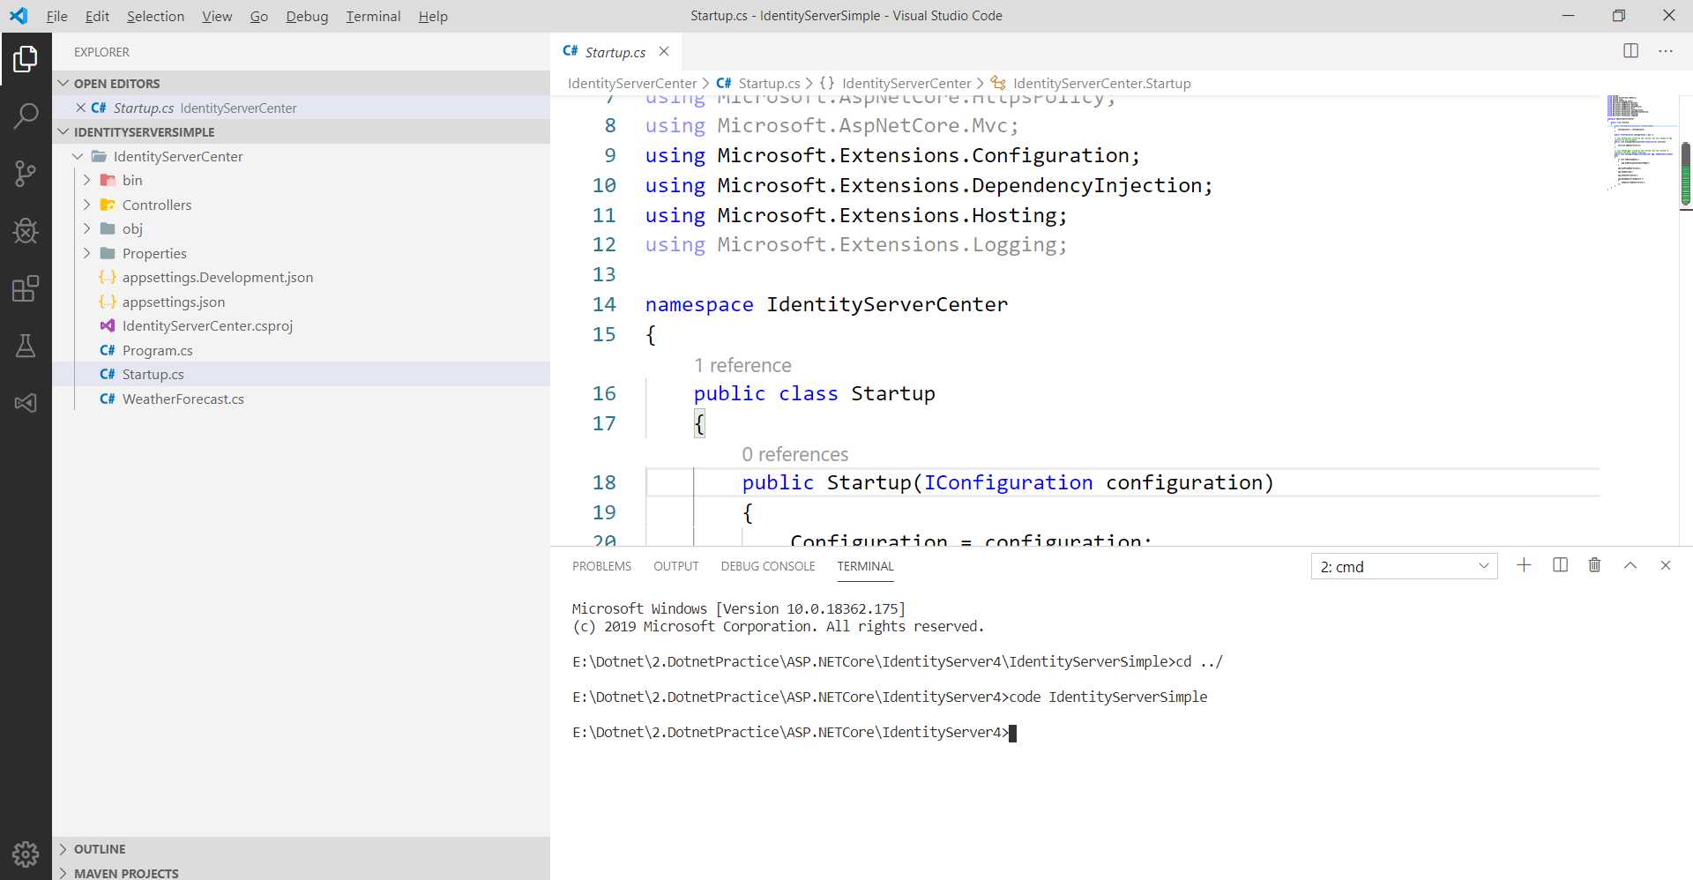
Task: Expand the obj folder
Action: [86, 228]
